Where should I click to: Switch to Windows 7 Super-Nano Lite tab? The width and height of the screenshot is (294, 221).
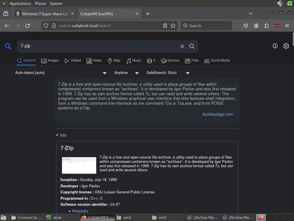(x=45, y=14)
